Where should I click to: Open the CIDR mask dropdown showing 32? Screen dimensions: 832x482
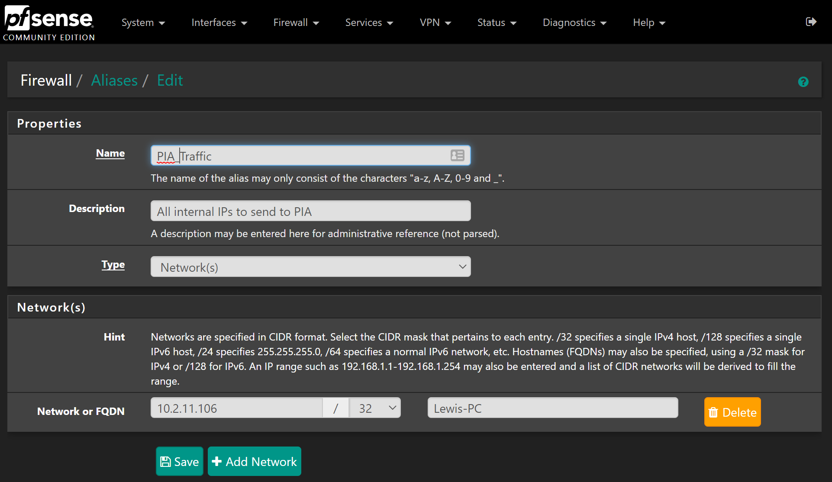375,408
